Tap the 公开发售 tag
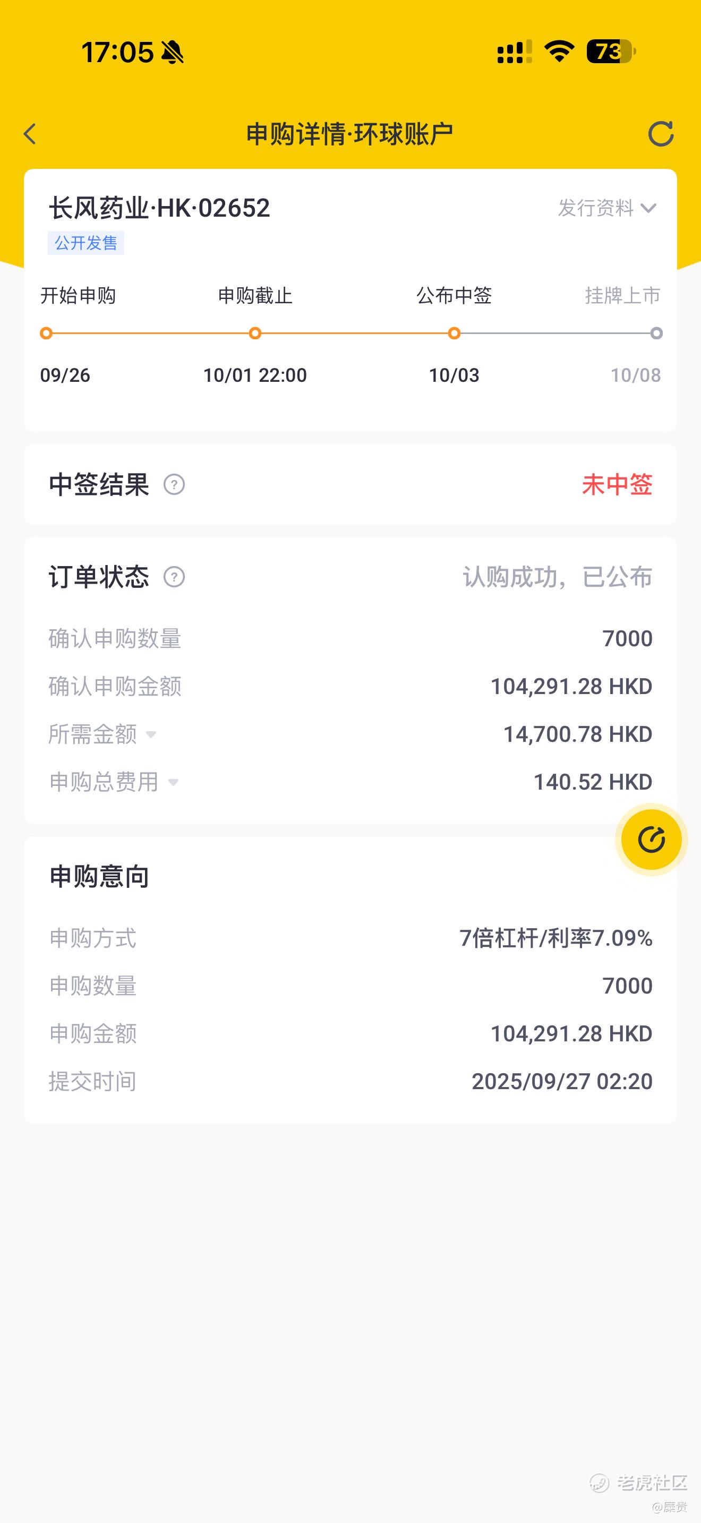This screenshot has width=701, height=1523. pos(86,243)
